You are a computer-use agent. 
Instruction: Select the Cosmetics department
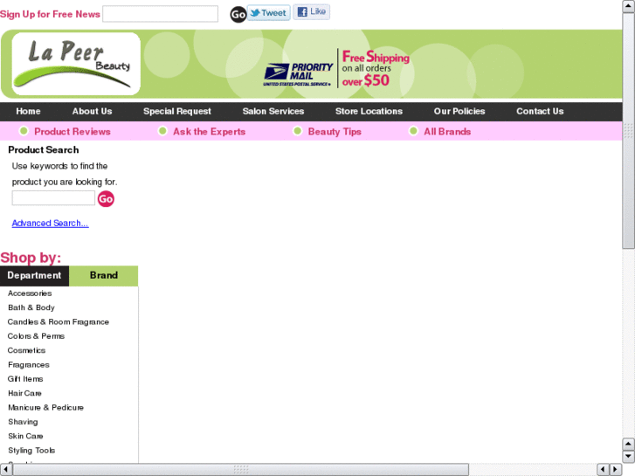tap(26, 350)
